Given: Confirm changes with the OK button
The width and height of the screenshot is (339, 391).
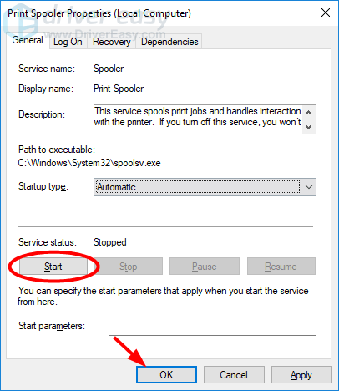Looking at the screenshot, I should coord(166,375).
